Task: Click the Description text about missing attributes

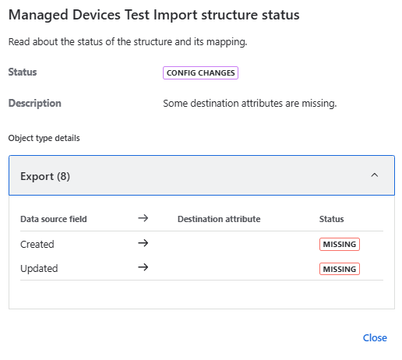Action: pyautogui.click(x=250, y=104)
